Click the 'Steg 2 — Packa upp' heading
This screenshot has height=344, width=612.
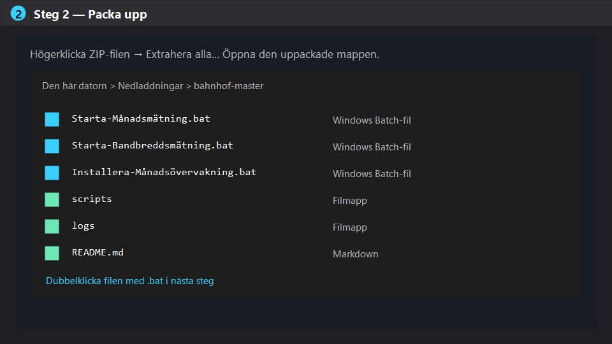coord(90,15)
